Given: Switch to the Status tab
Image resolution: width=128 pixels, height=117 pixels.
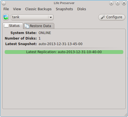Looking at the screenshot, I should click(13, 26).
